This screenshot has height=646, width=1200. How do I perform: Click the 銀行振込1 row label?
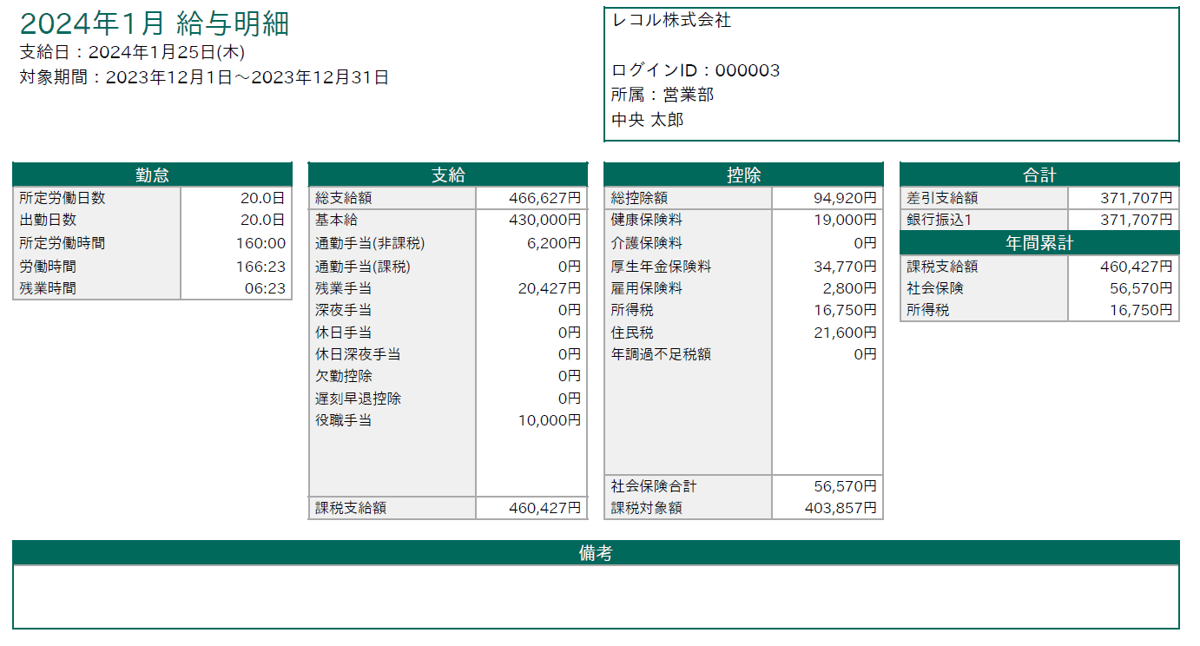[940, 221]
